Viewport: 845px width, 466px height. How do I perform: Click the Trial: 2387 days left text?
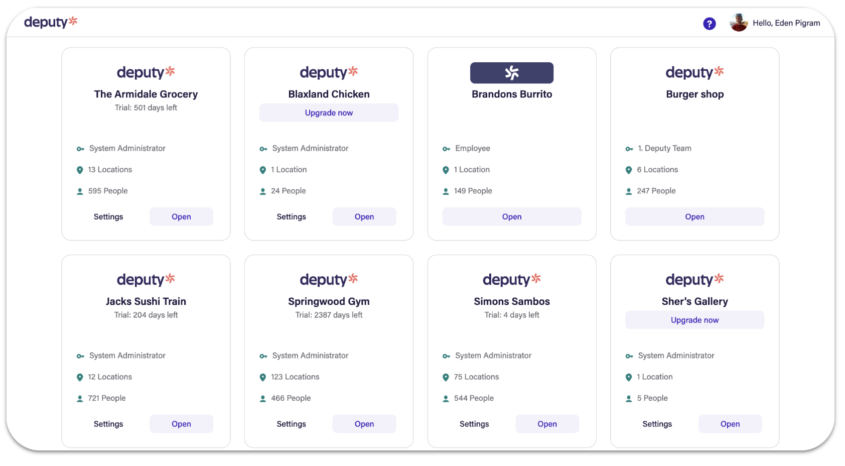click(329, 315)
